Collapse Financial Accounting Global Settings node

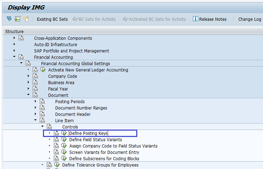[21, 63]
